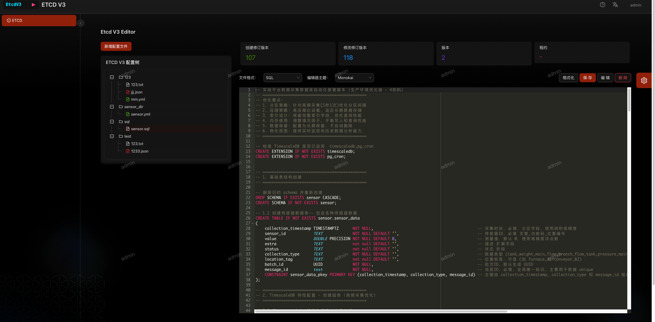The image size is (655, 322).
Task: Click the 编辑 edit button
Action: 605,78
